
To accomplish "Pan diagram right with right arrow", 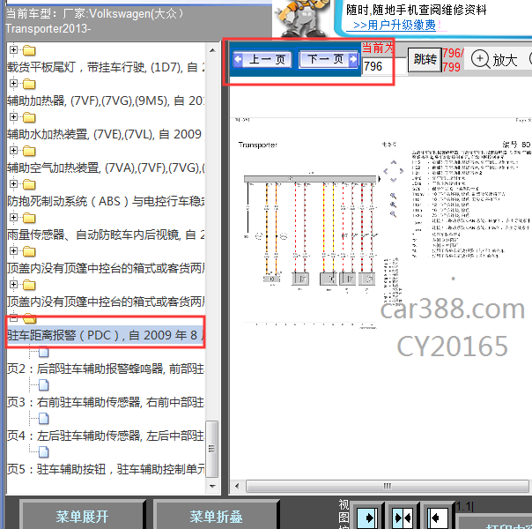I will 402,171.
